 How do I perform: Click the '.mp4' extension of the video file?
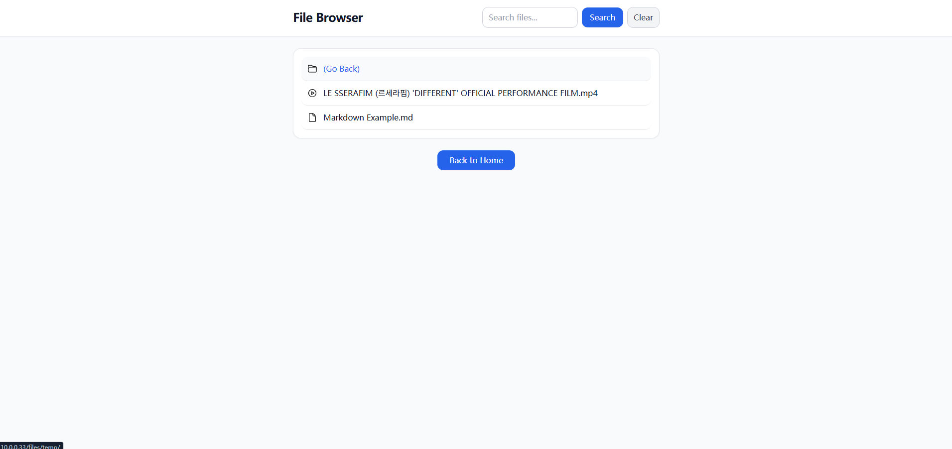click(588, 93)
